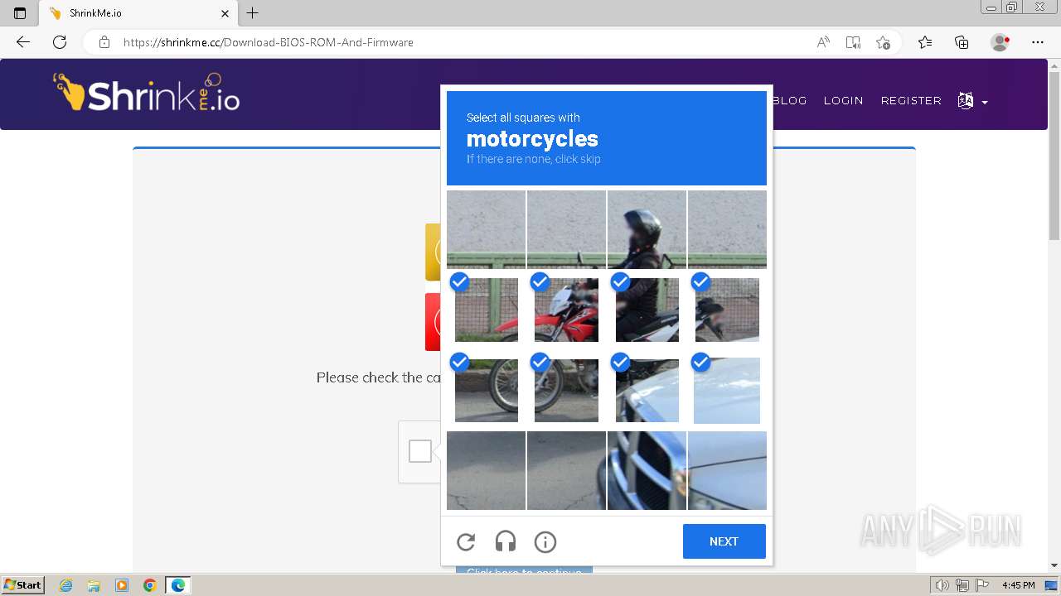Viewport: 1061px width, 596px height.
Task: Click the show desktop button
Action: 1051,585
